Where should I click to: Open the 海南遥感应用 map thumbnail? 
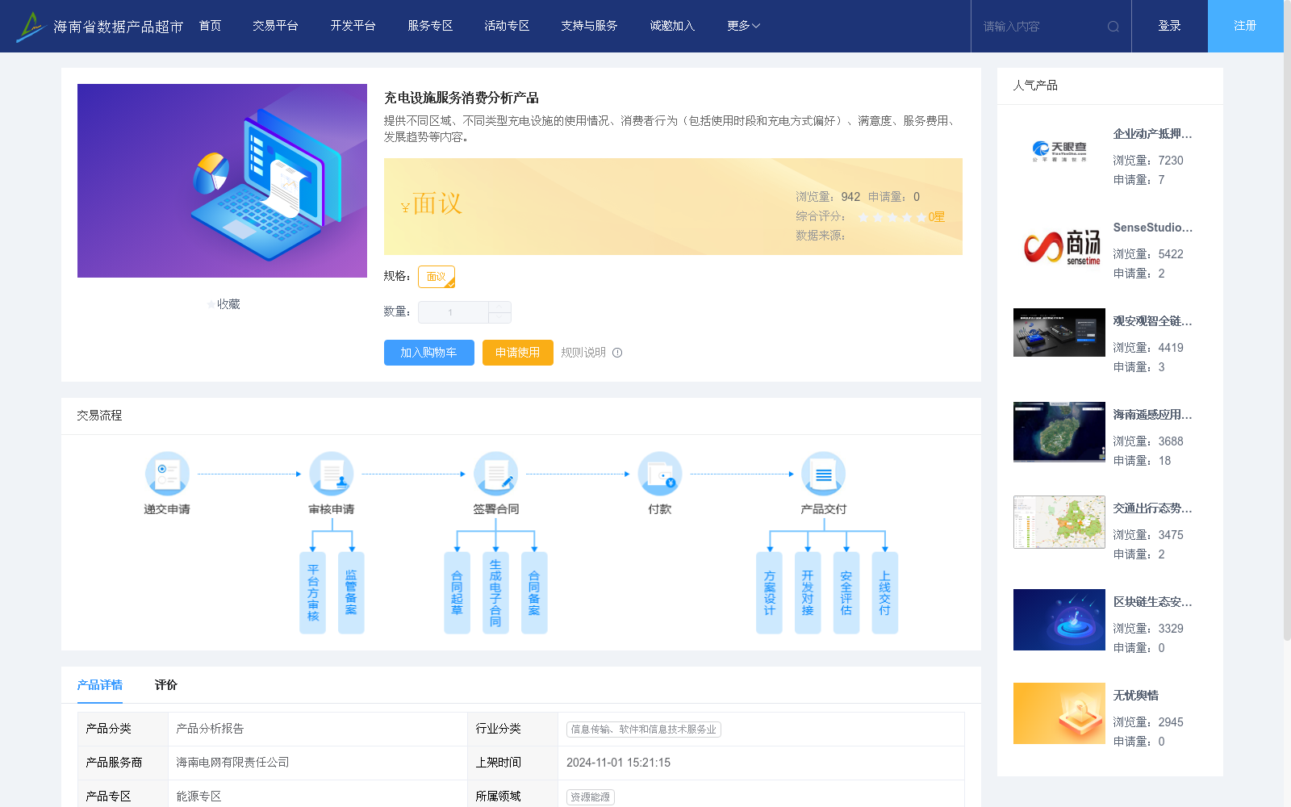coord(1059,432)
